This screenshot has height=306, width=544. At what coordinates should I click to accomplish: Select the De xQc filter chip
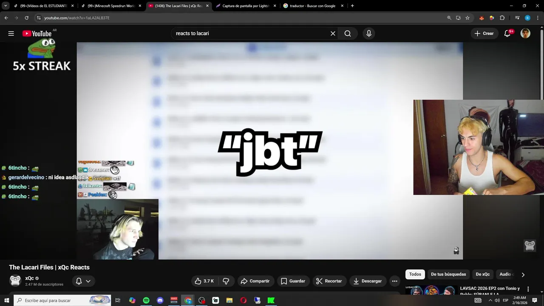pyautogui.click(x=483, y=275)
